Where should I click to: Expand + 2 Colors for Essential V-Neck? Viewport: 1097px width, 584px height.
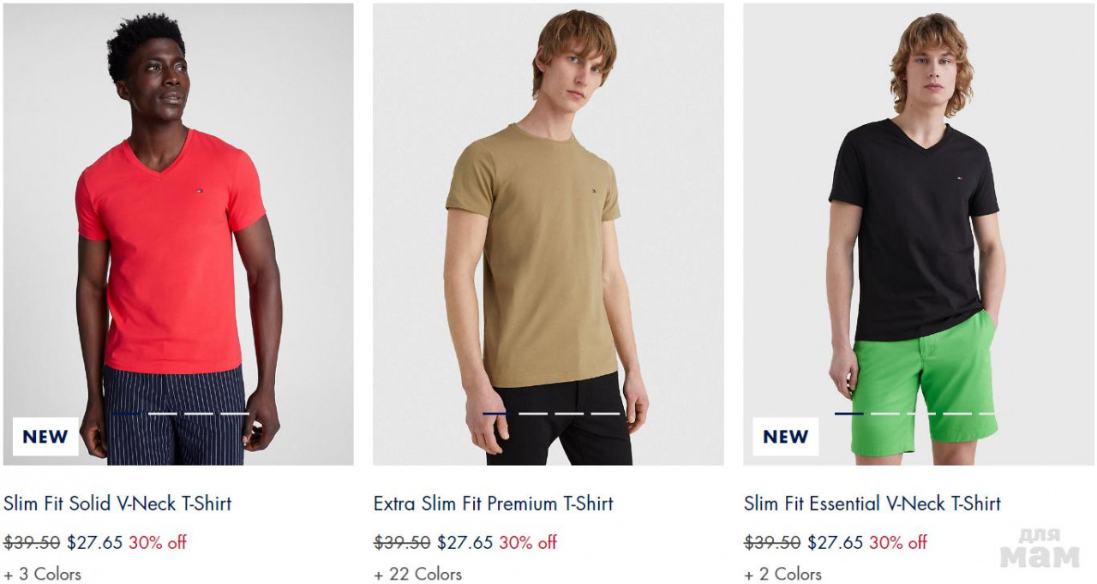tap(783, 574)
